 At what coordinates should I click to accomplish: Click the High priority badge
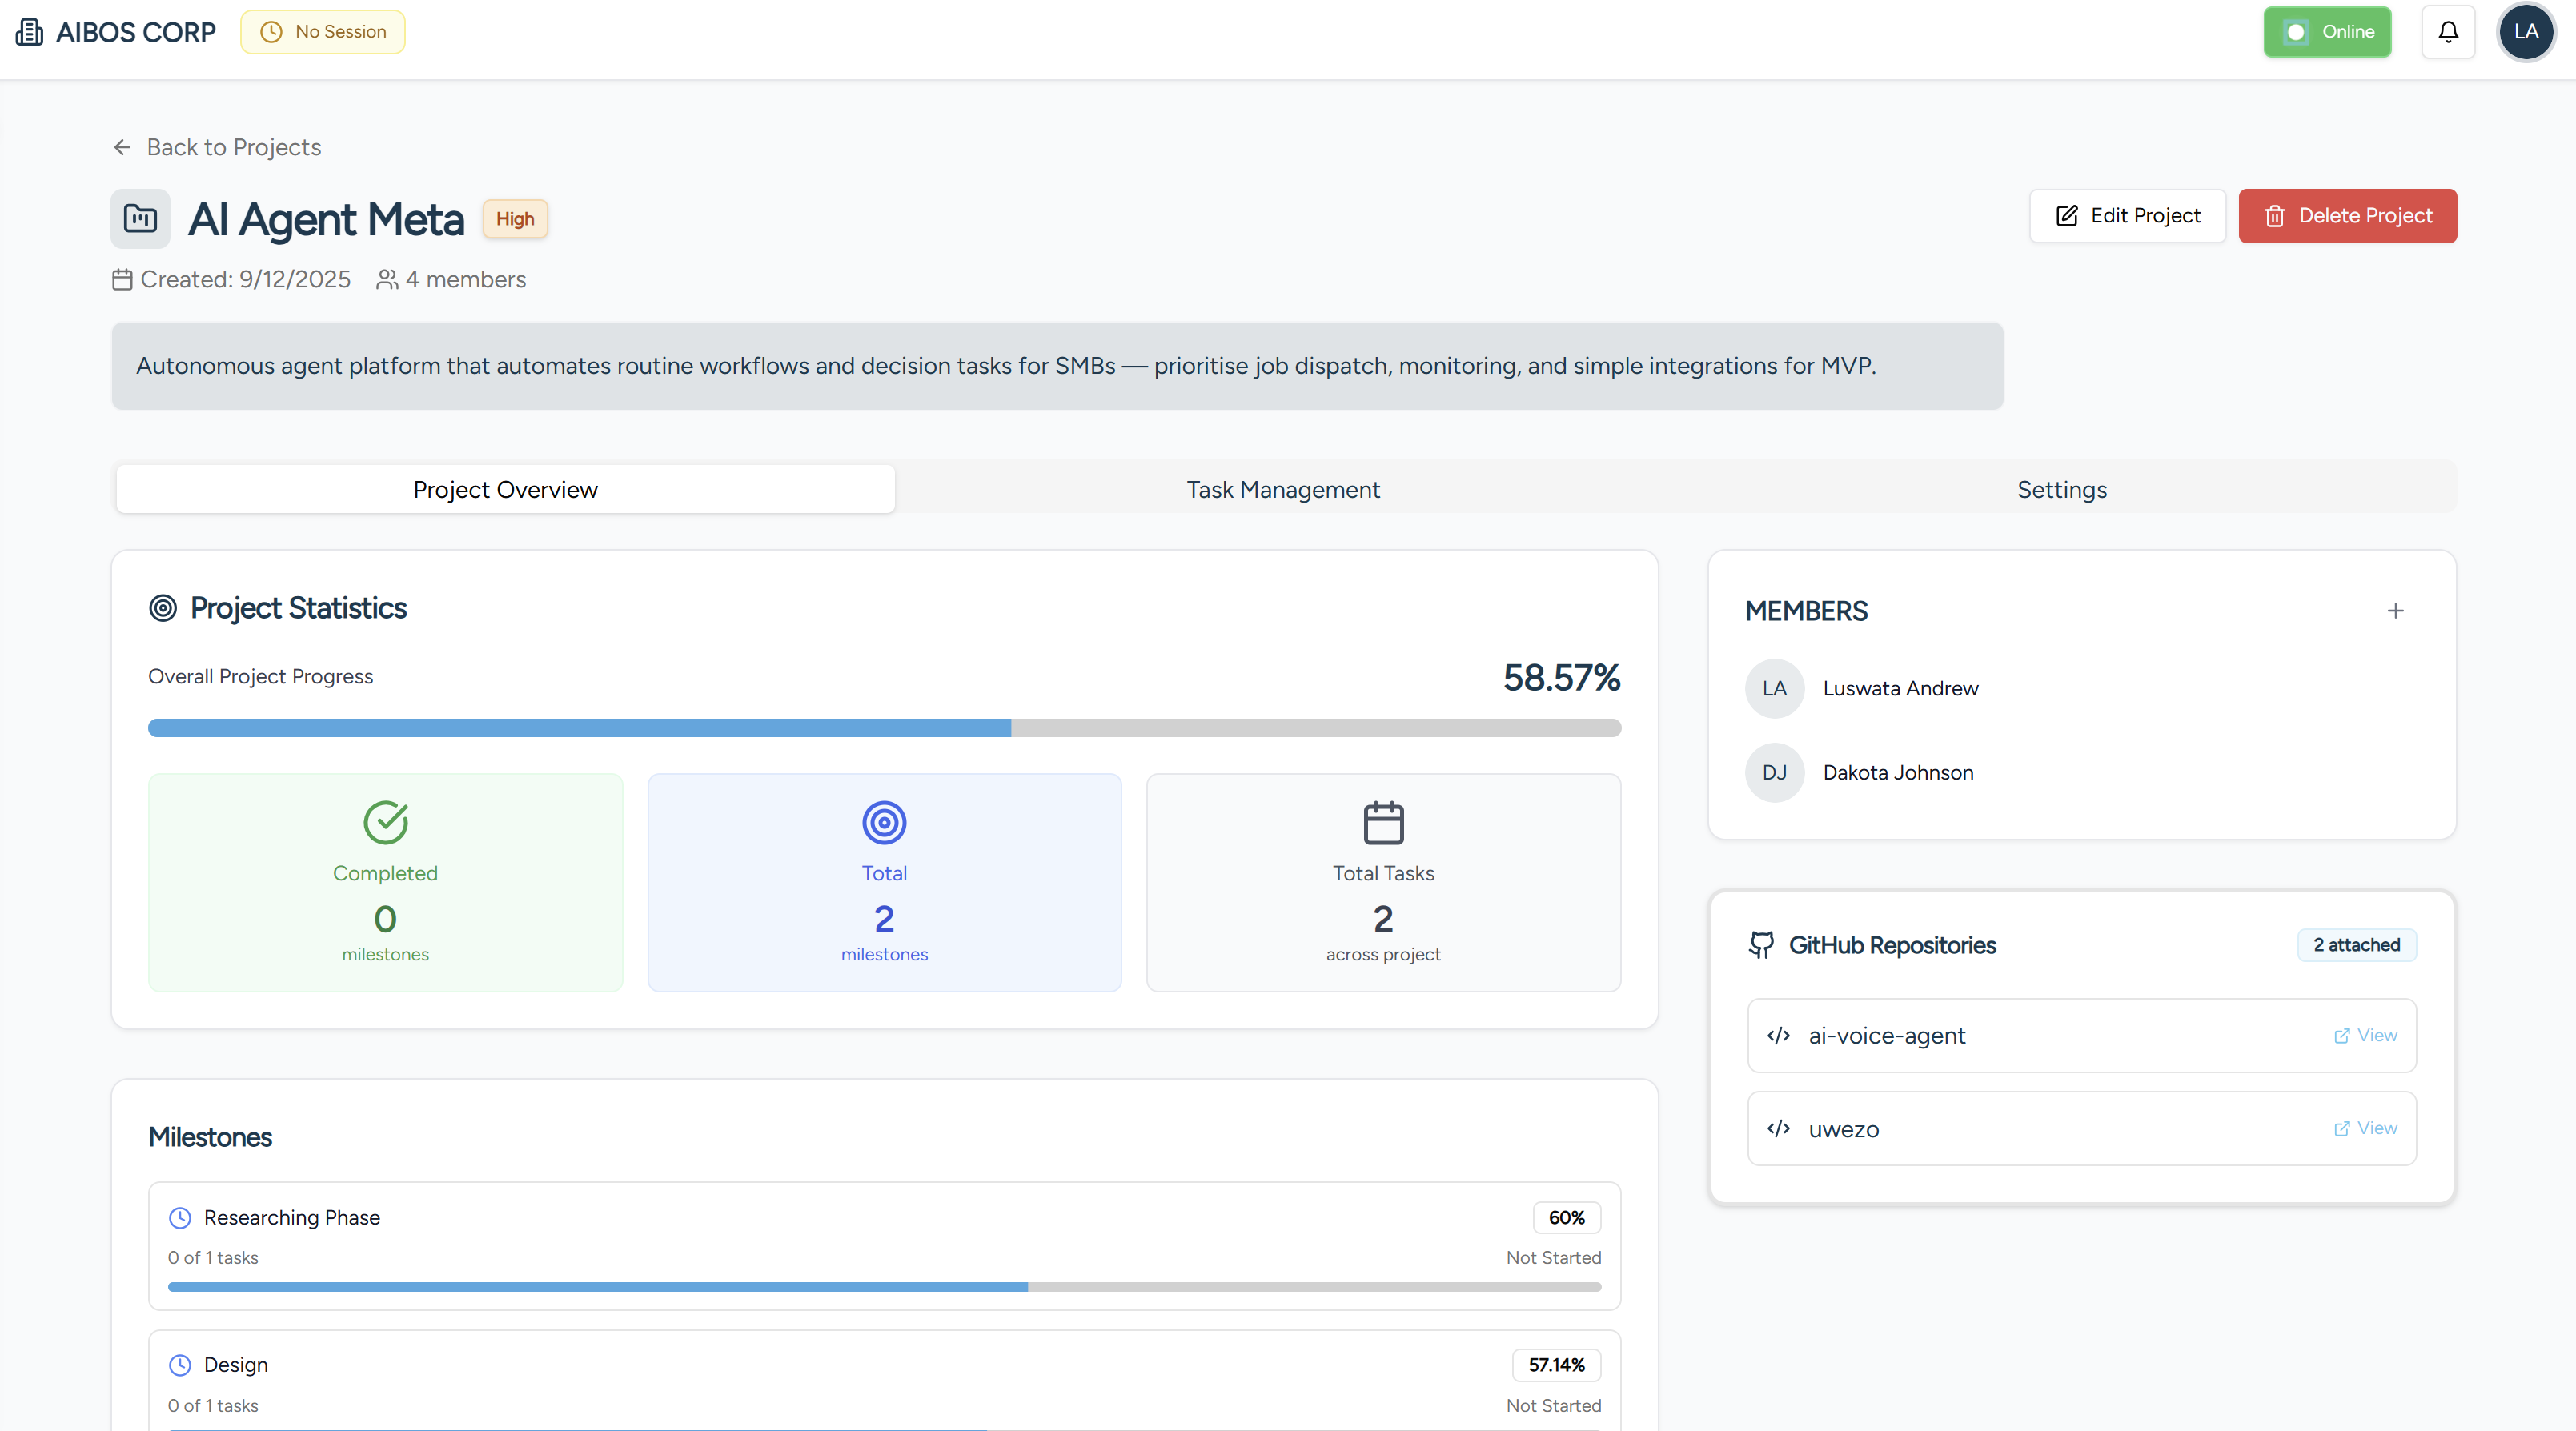pos(515,218)
